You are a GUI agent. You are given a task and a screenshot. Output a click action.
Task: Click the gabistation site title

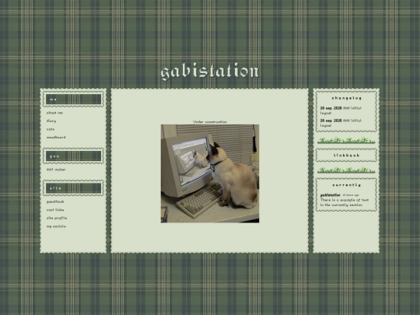[x=210, y=72]
